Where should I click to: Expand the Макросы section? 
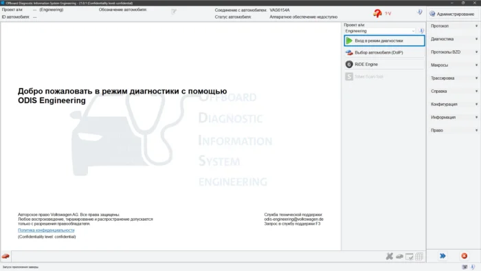coord(454,65)
